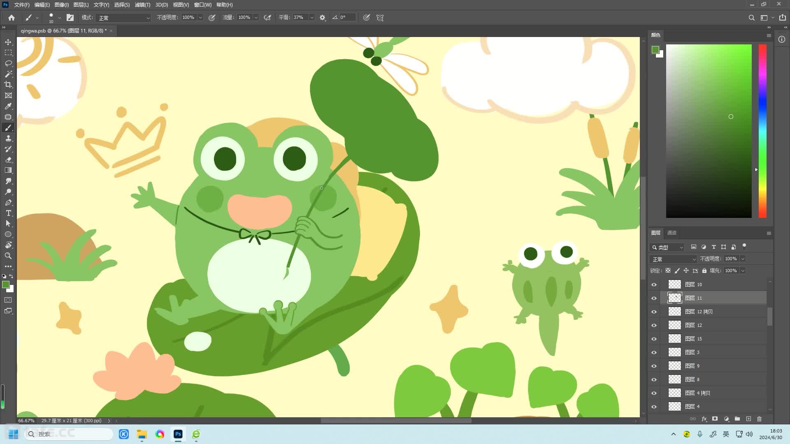Select the Magic Wand tool
This screenshot has height=444, width=790.
point(8,74)
